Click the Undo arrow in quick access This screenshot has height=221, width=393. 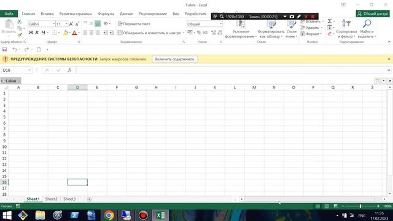tap(15, 49)
